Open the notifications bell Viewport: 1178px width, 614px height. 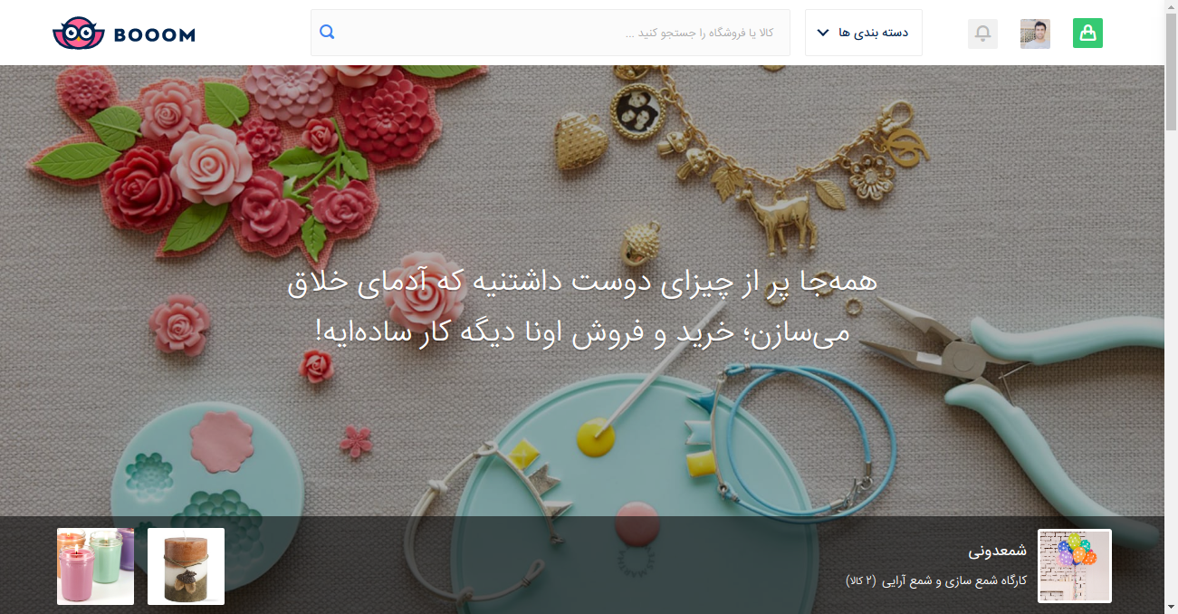(982, 34)
